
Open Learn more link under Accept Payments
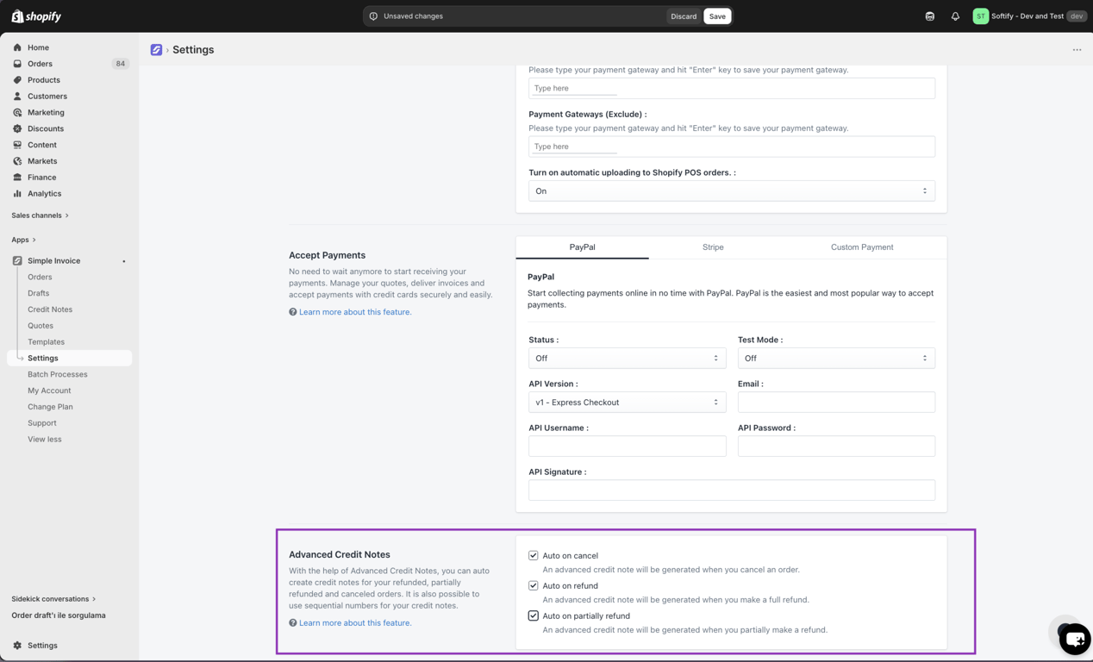coord(355,312)
